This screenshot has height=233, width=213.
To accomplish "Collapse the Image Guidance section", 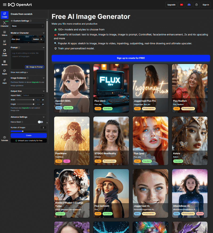I will [44, 78].
